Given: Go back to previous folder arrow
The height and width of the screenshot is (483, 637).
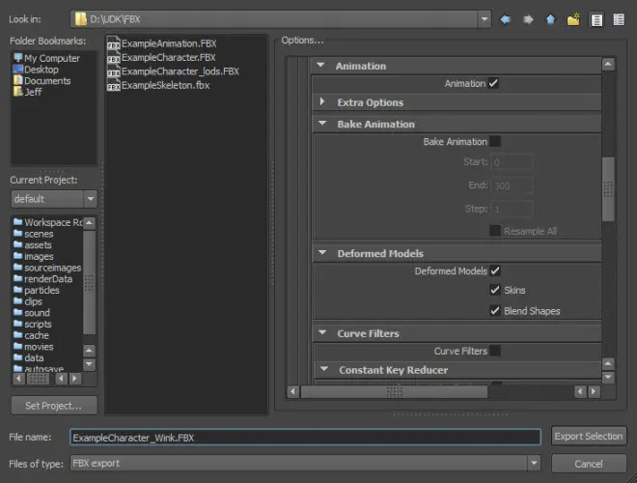Looking at the screenshot, I should click(x=505, y=19).
